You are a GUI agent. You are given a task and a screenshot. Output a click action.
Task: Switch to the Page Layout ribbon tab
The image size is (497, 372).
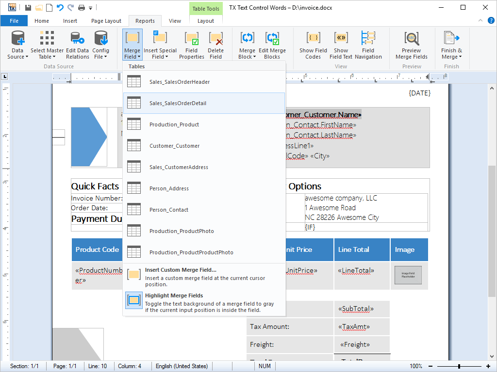pos(106,21)
